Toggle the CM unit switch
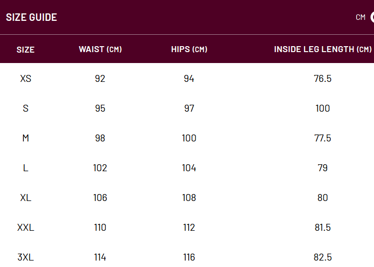The width and height of the screenshot is (374, 267). point(372,17)
